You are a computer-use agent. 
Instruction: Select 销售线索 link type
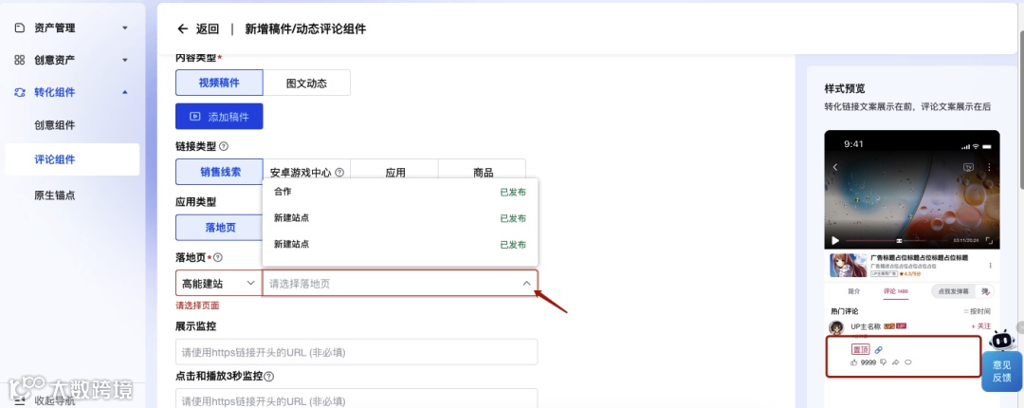coord(219,172)
